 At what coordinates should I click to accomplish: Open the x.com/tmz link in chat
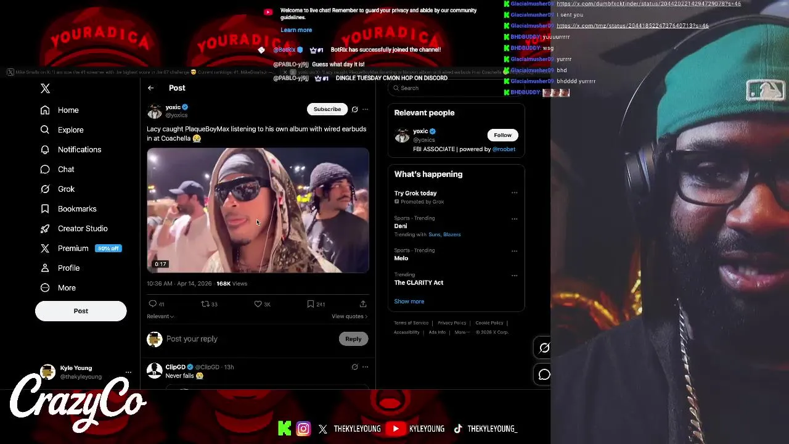tap(632, 26)
